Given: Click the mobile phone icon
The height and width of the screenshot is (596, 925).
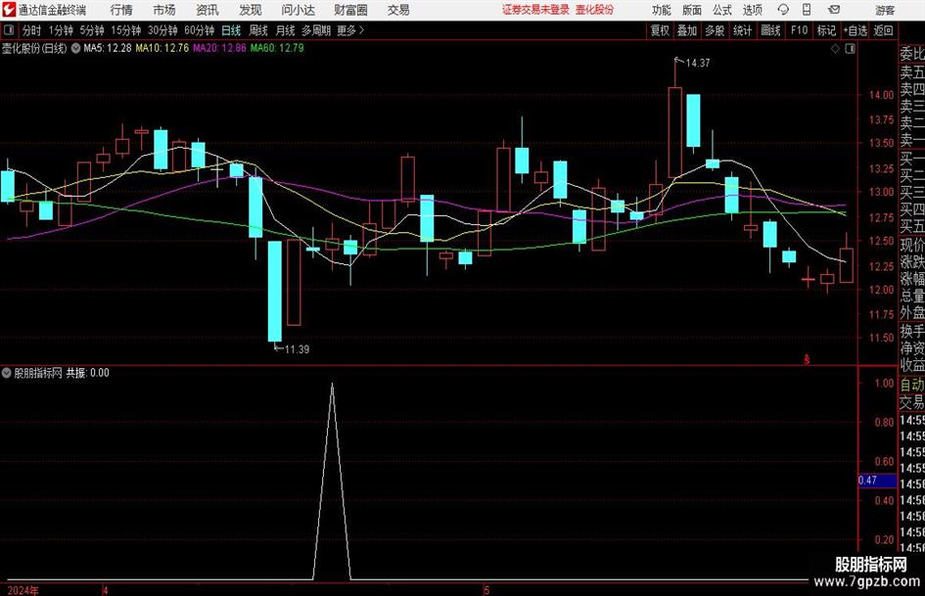Looking at the screenshot, I should click(807, 10).
